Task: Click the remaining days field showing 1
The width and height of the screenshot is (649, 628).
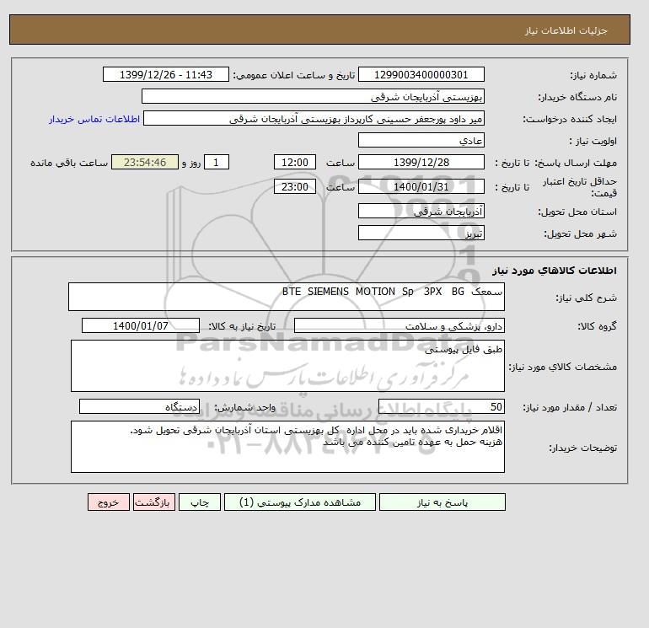Action: pos(216,163)
